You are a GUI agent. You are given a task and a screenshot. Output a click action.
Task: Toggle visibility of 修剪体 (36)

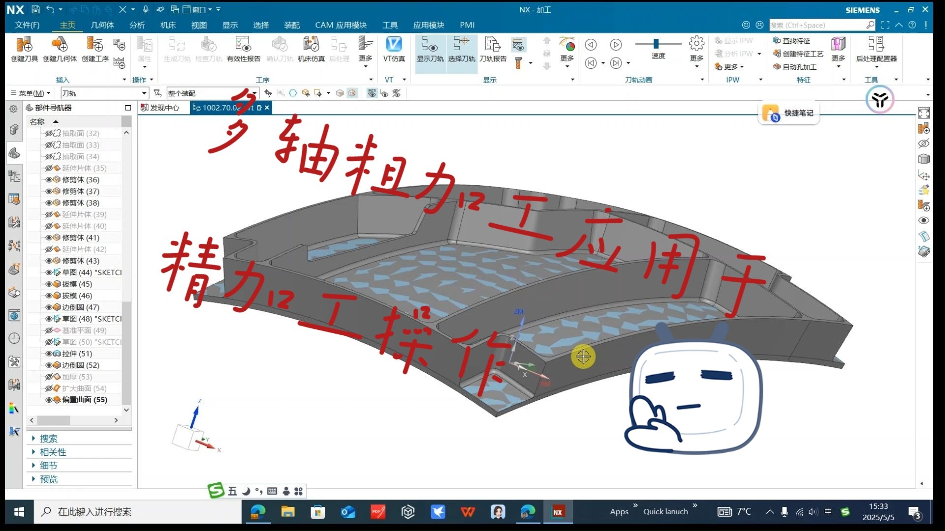click(49, 179)
